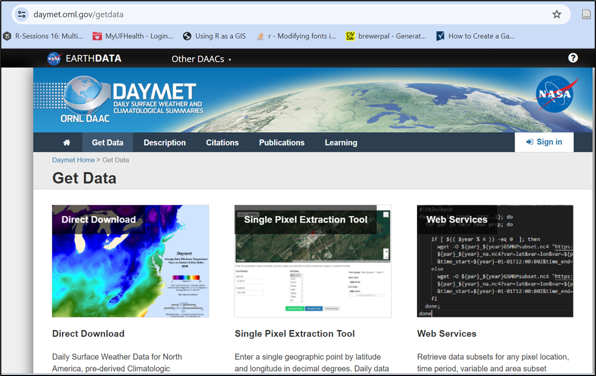Click the site info icon in address bar
The image size is (596, 376).
pos(22,15)
